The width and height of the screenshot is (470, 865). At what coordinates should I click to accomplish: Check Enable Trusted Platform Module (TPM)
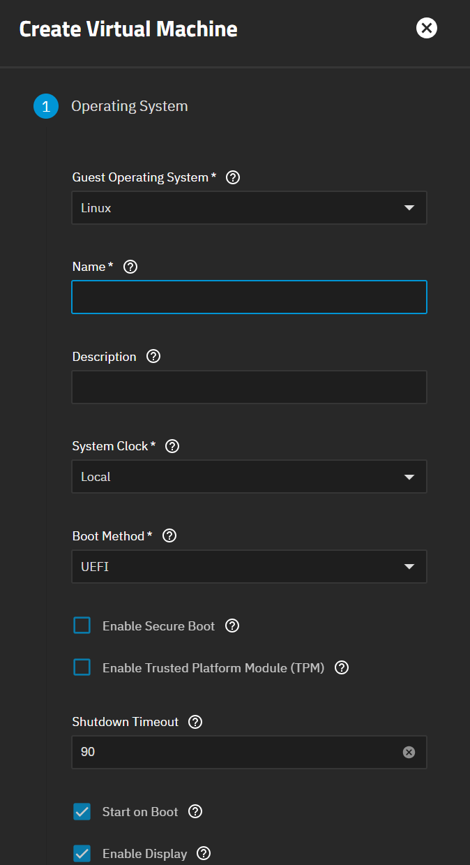click(82, 667)
